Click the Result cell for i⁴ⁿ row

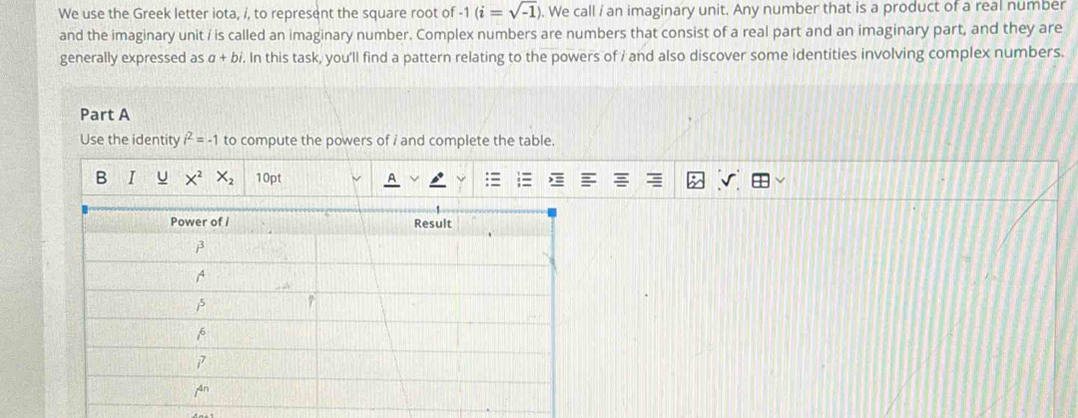coord(434,390)
